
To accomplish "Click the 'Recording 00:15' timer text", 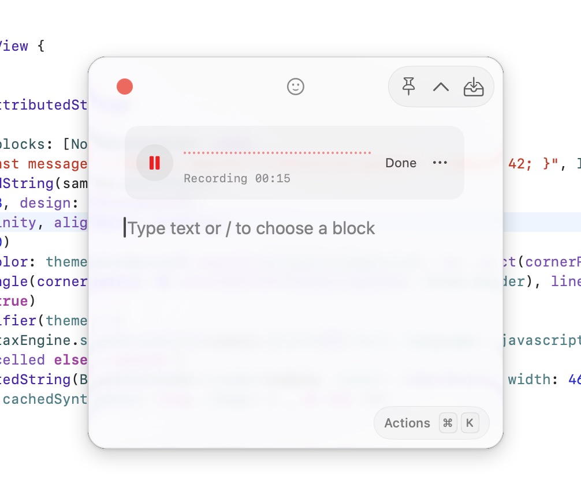I will tap(237, 178).
